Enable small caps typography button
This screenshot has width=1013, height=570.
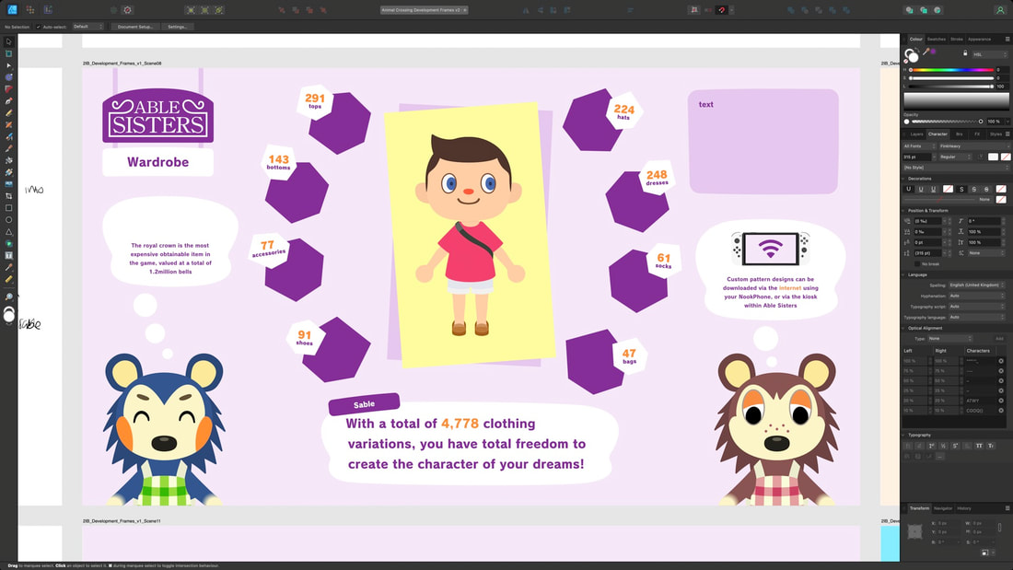[x=991, y=446]
